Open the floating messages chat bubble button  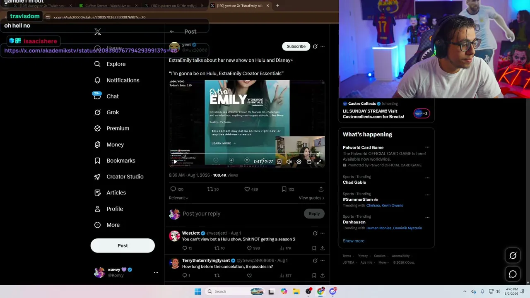[x=513, y=274]
